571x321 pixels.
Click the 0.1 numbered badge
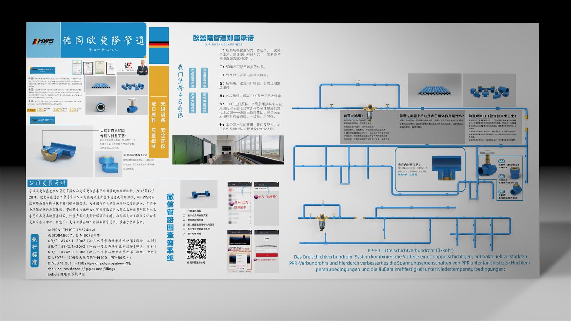click(x=502, y=161)
